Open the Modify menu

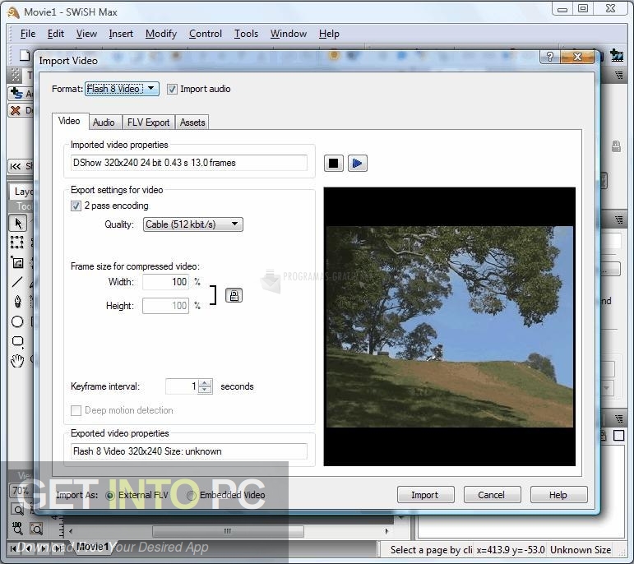click(x=161, y=34)
